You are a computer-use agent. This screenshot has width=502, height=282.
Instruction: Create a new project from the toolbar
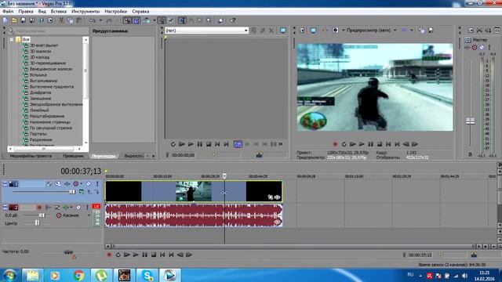point(5,20)
